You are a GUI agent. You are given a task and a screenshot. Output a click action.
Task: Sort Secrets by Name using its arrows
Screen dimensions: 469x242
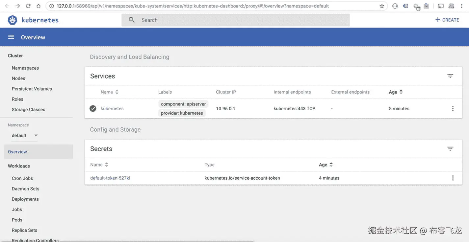(106, 165)
